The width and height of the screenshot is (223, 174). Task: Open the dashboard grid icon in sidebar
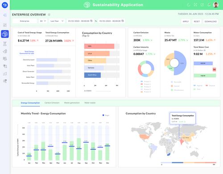pyautogui.click(x=5, y=25)
